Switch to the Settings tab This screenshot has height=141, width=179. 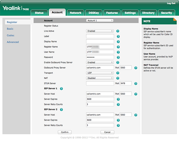click(x=130, y=13)
